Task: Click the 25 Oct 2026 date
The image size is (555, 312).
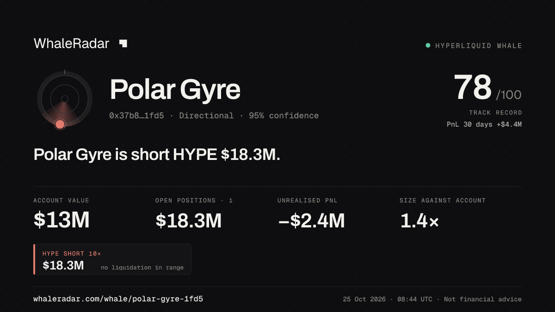Action: (x=364, y=299)
